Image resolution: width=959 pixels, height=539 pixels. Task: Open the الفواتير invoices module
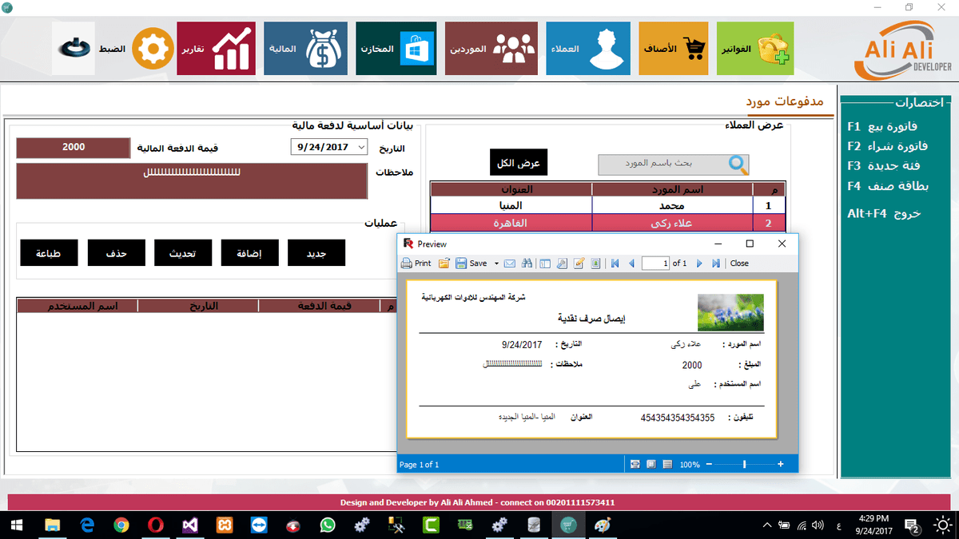755,49
